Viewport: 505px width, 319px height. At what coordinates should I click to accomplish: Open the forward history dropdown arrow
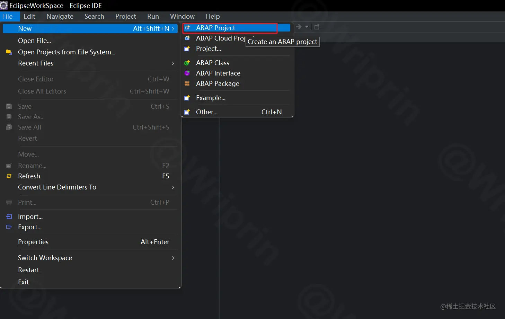[307, 27]
